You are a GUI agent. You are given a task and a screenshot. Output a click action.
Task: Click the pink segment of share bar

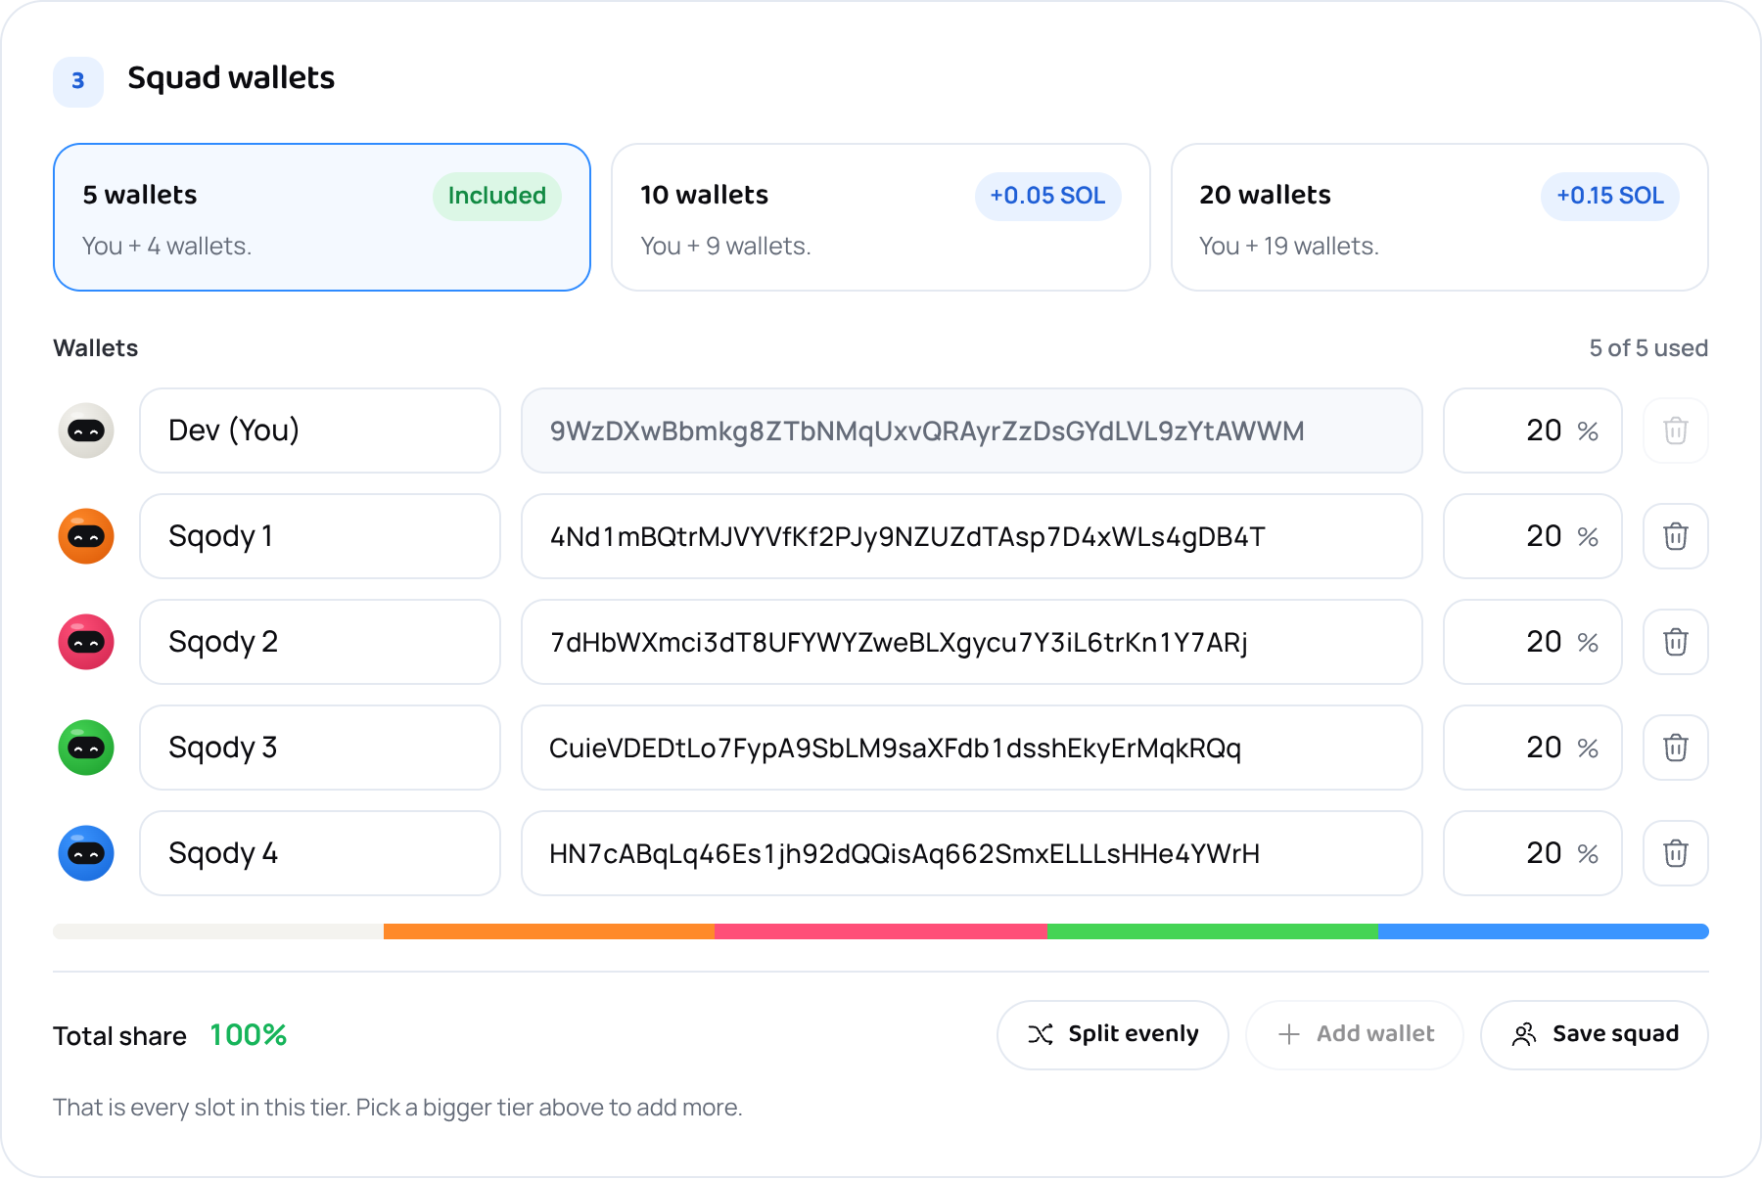tap(881, 931)
